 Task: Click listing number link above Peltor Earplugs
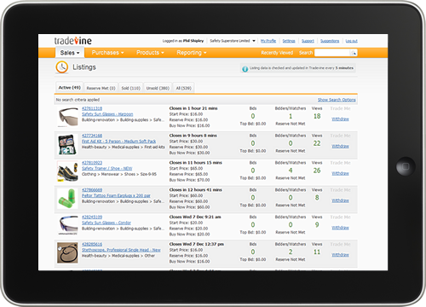pyautogui.click(x=92, y=190)
